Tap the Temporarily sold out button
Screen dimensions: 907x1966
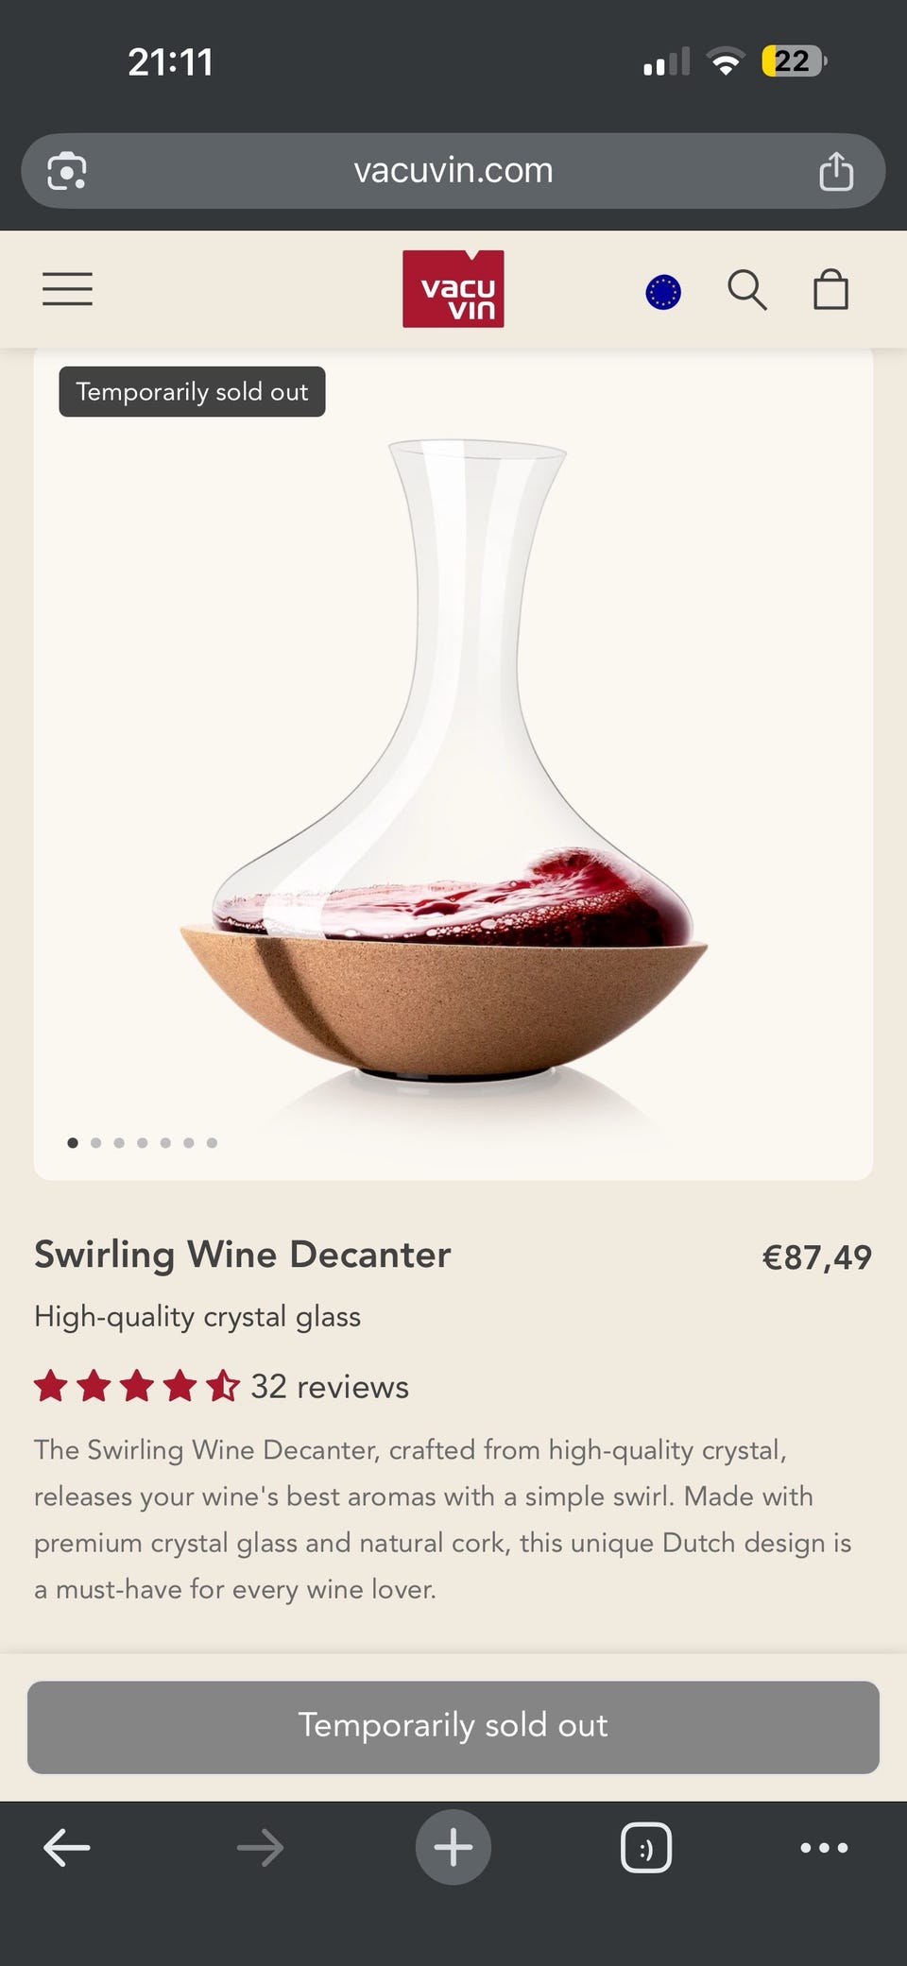click(453, 1727)
